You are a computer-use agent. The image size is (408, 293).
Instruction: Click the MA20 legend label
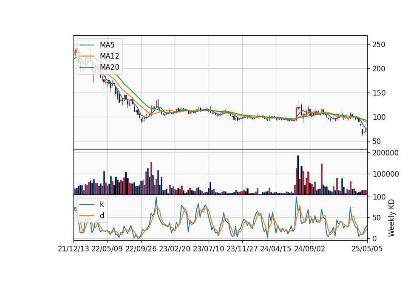[109, 67]
